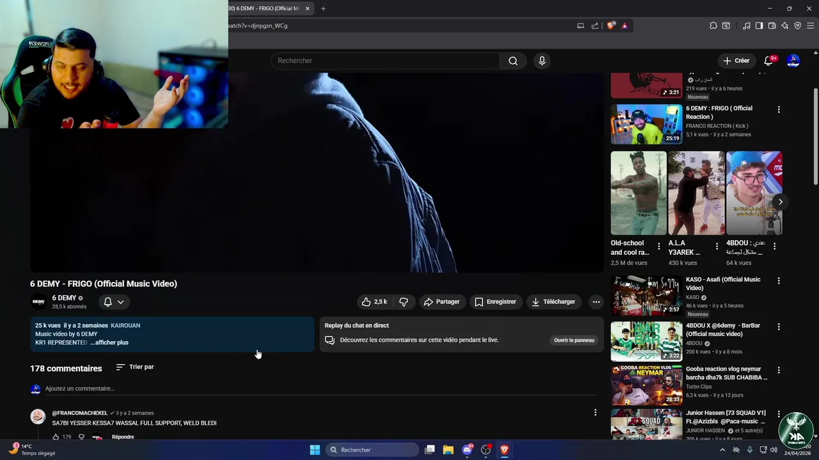Viewport: 819px width, 460px height.
Task: Open the browser extensions puzzle icon
Action: click(x=713, y=26)
